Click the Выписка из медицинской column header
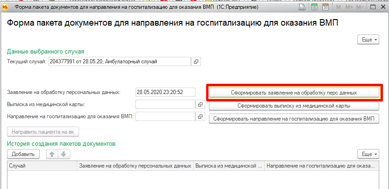The height and width of the screenshot is (189, 389). point(228,166)
